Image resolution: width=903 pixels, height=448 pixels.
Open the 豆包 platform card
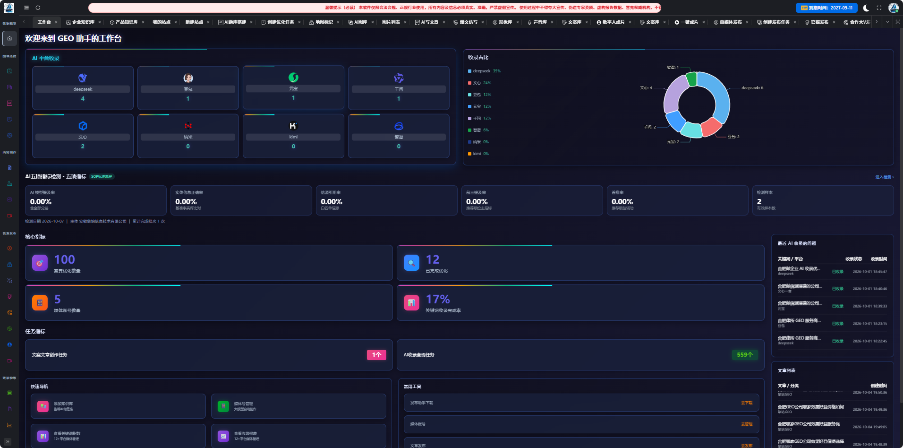(x=188, y=88)
